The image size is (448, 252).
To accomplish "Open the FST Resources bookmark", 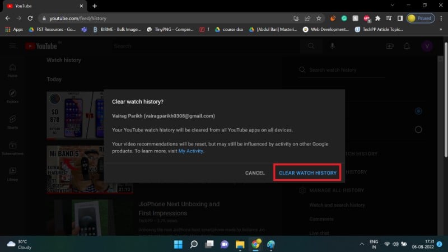I will click(52, 29).
